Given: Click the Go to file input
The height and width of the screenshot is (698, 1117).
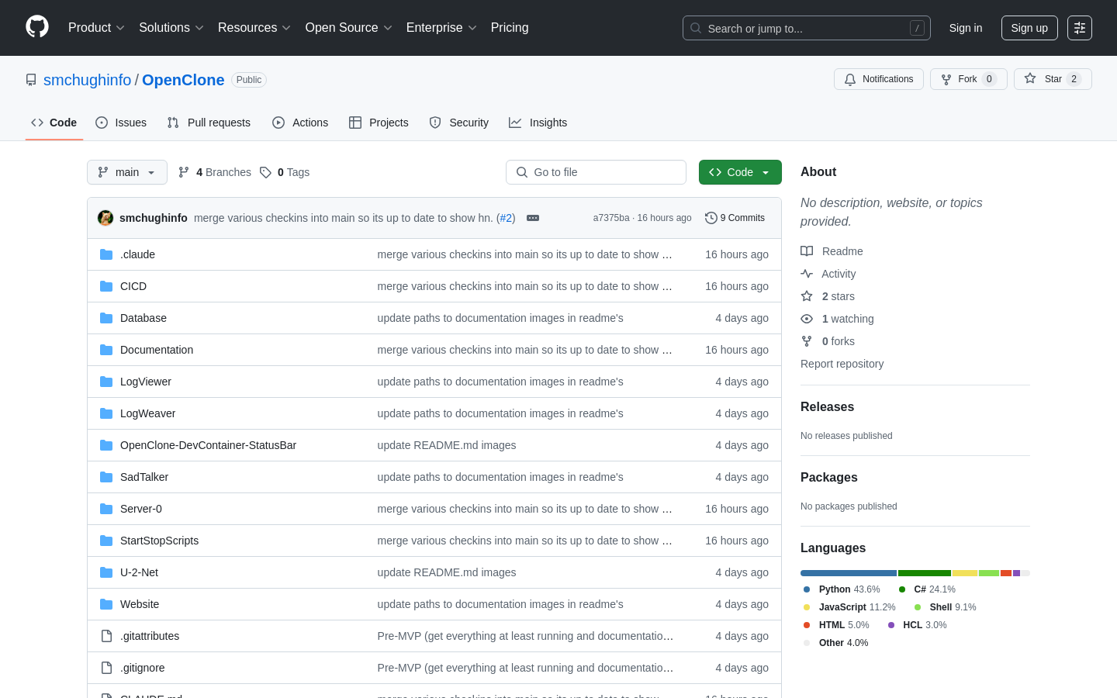Looking at the screenshot, I should pos(596,172).
